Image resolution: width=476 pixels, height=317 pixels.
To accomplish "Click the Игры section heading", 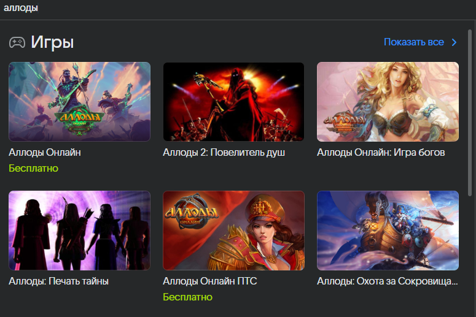I will click(52, 42).
